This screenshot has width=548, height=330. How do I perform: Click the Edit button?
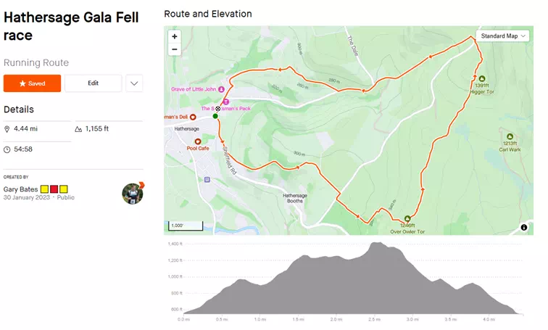(x=94, y=83)
